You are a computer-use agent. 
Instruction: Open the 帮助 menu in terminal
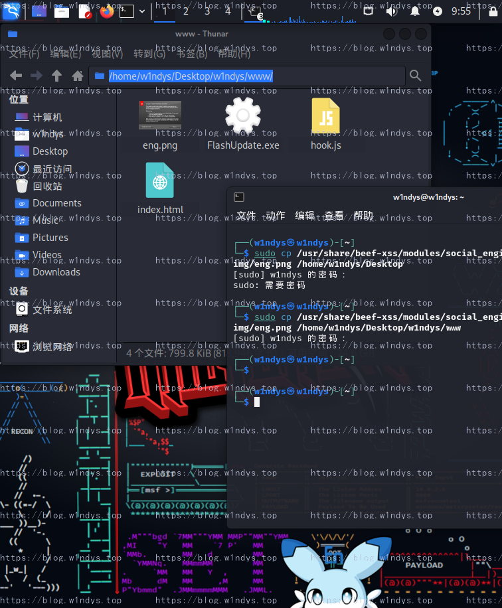pyautogui.click(x=363, y=216)
